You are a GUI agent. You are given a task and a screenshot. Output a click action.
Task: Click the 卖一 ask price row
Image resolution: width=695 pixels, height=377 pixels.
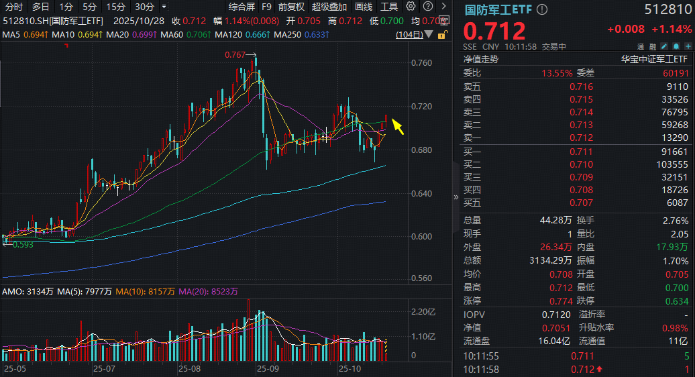tap(577, 138)
